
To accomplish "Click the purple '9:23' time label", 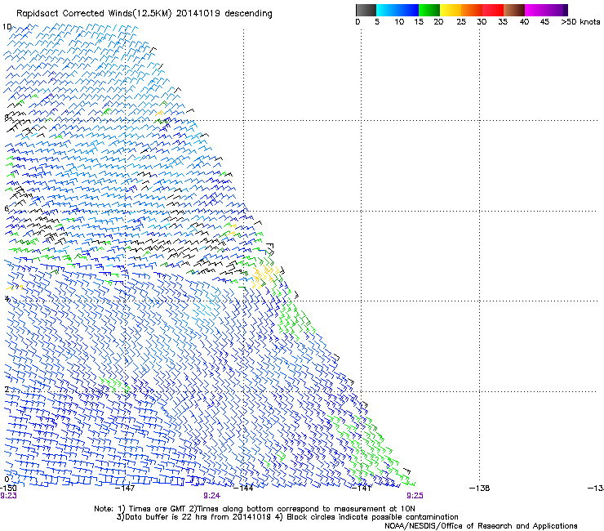I will (8, 496).
